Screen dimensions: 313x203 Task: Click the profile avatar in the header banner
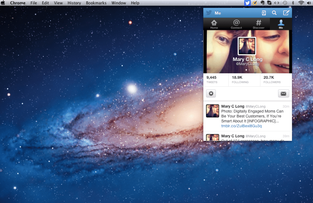(x=247, y=46)
